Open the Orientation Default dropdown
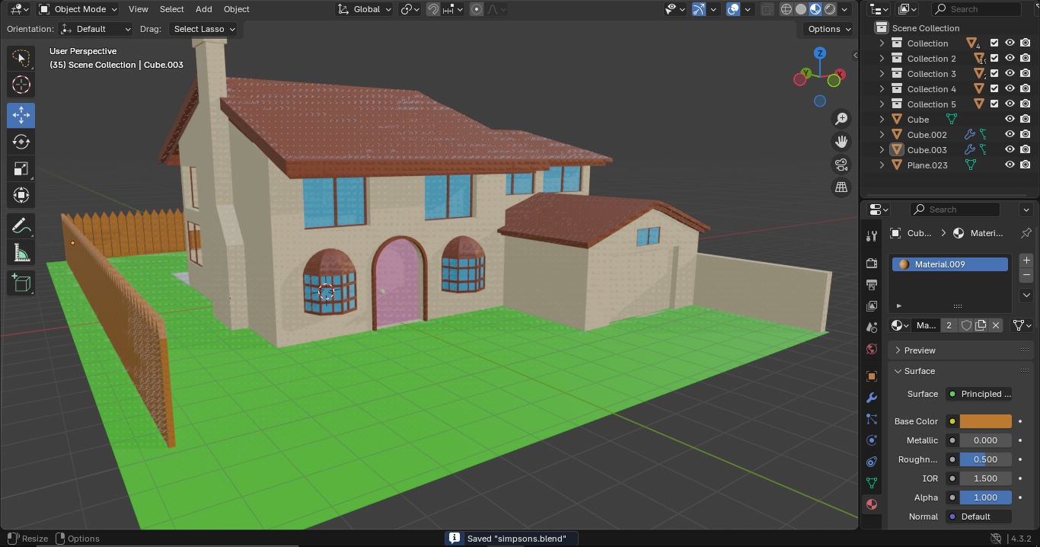The image size is (1040, 547). (x=95, y=29)
